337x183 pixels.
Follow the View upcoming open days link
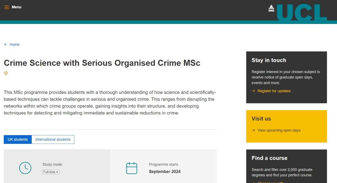pos(279,130)
